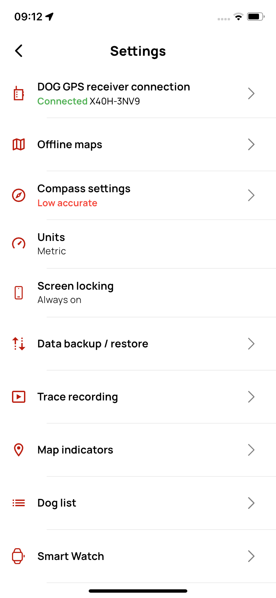The width and height of the screenshot is (276, 598).
Task: Tap the Smart Watch icon
Action: 19,556
